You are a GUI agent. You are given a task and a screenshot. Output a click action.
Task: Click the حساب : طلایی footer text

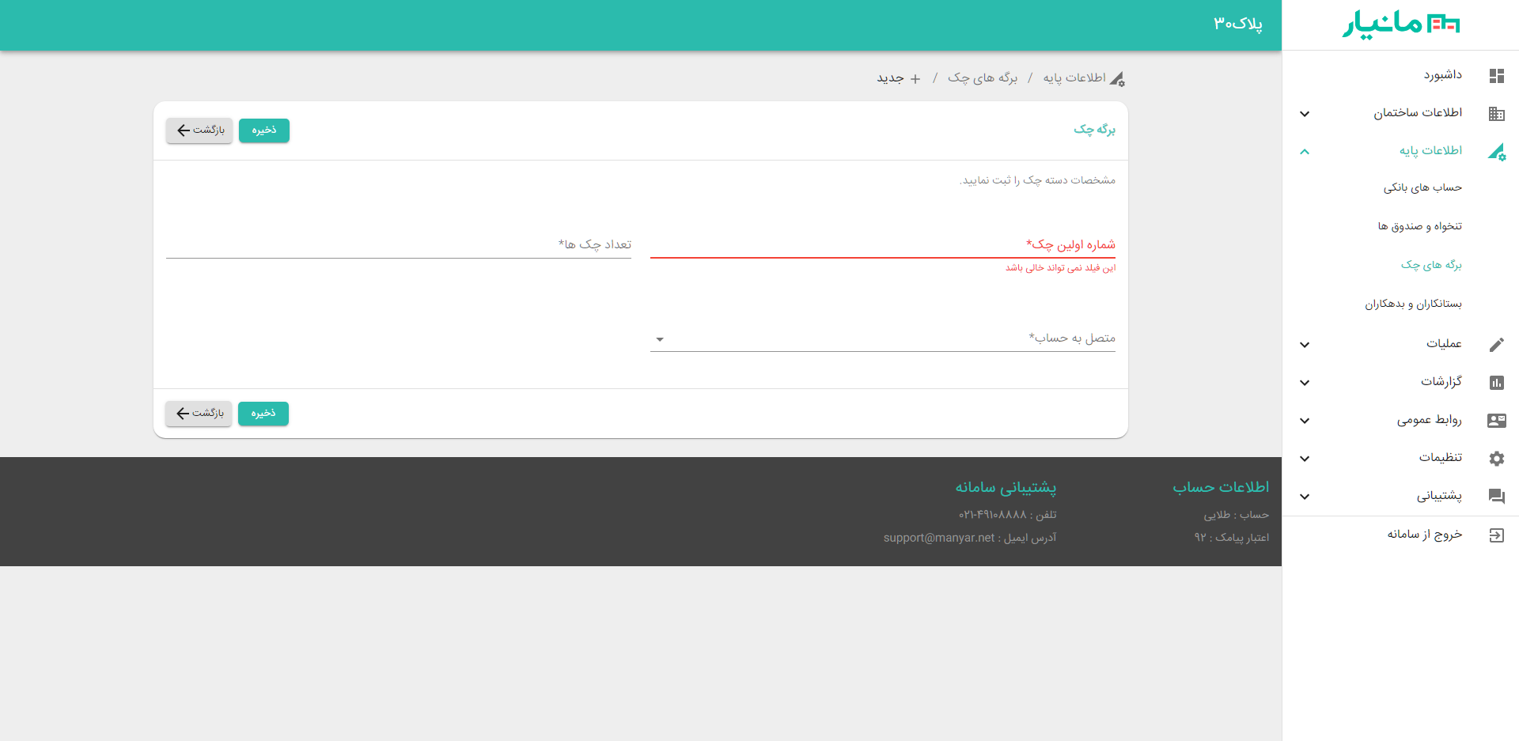tap(1237, 515)
